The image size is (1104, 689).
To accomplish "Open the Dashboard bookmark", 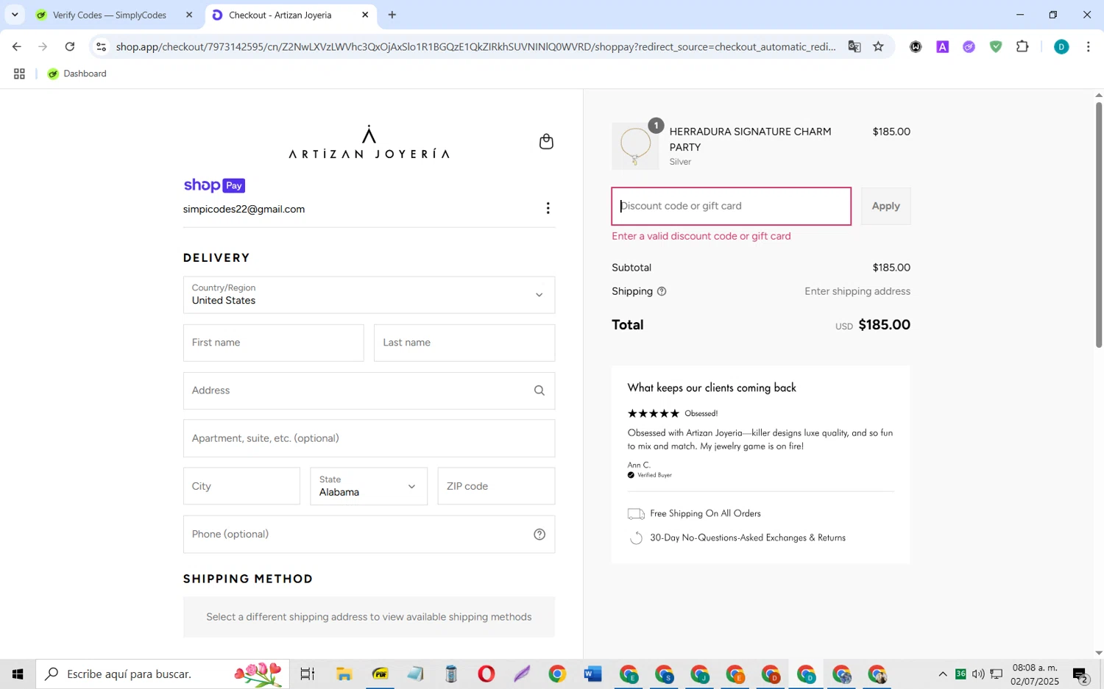I will tap(77, 74).
